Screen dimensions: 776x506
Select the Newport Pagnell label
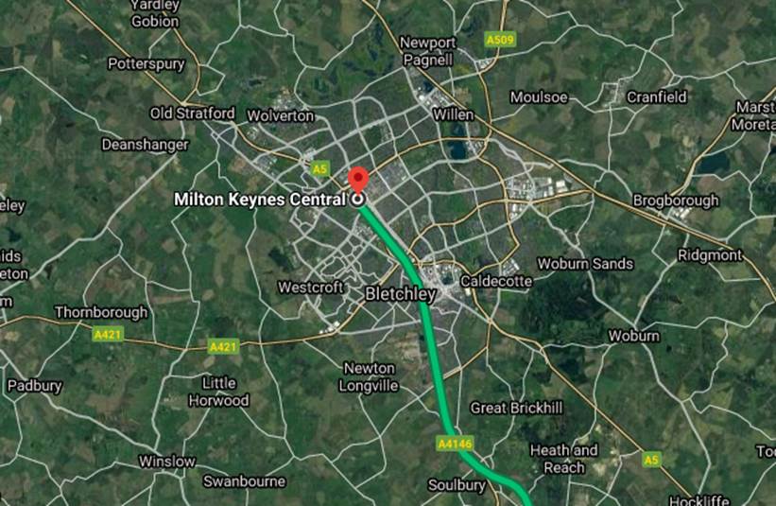[427, 51]
